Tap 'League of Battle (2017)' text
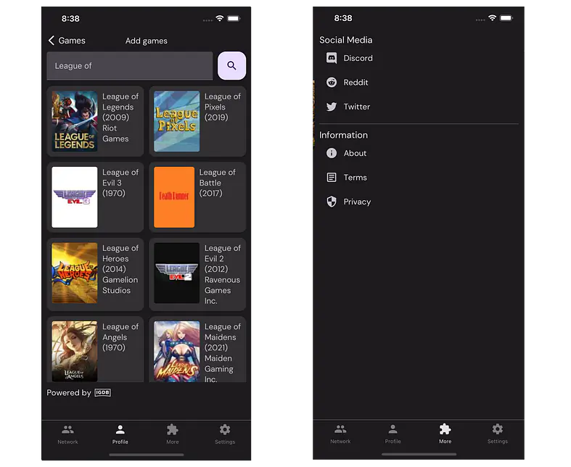This screenshot has height=467, width=571. tap(218, 183)
